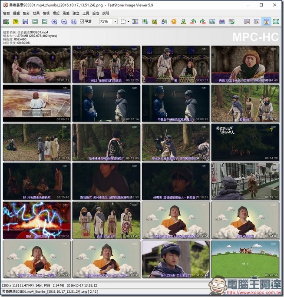Click the CB toolbar icon
The height and width of the screenshot is (297, 284).
(x=164, y=22)
